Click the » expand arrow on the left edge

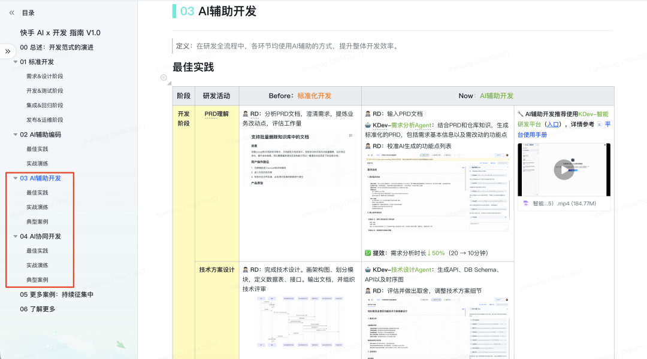7,51
